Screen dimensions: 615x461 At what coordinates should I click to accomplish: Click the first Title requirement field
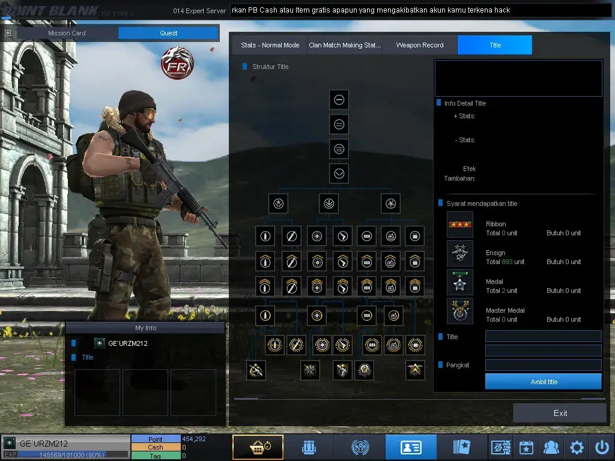[543, 336]
